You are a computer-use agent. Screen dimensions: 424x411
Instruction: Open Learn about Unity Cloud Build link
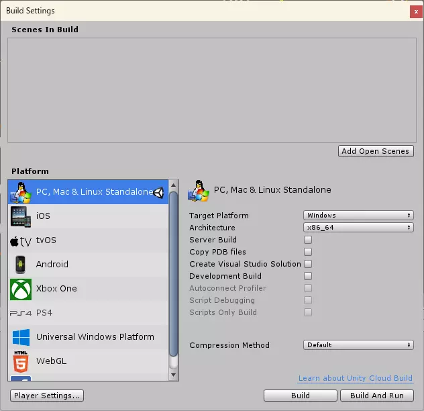[x=356, y=378]
